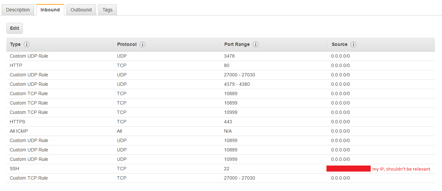Click the Edit button
The height and width of the screenshot is (191, 442).
point(14,28)
